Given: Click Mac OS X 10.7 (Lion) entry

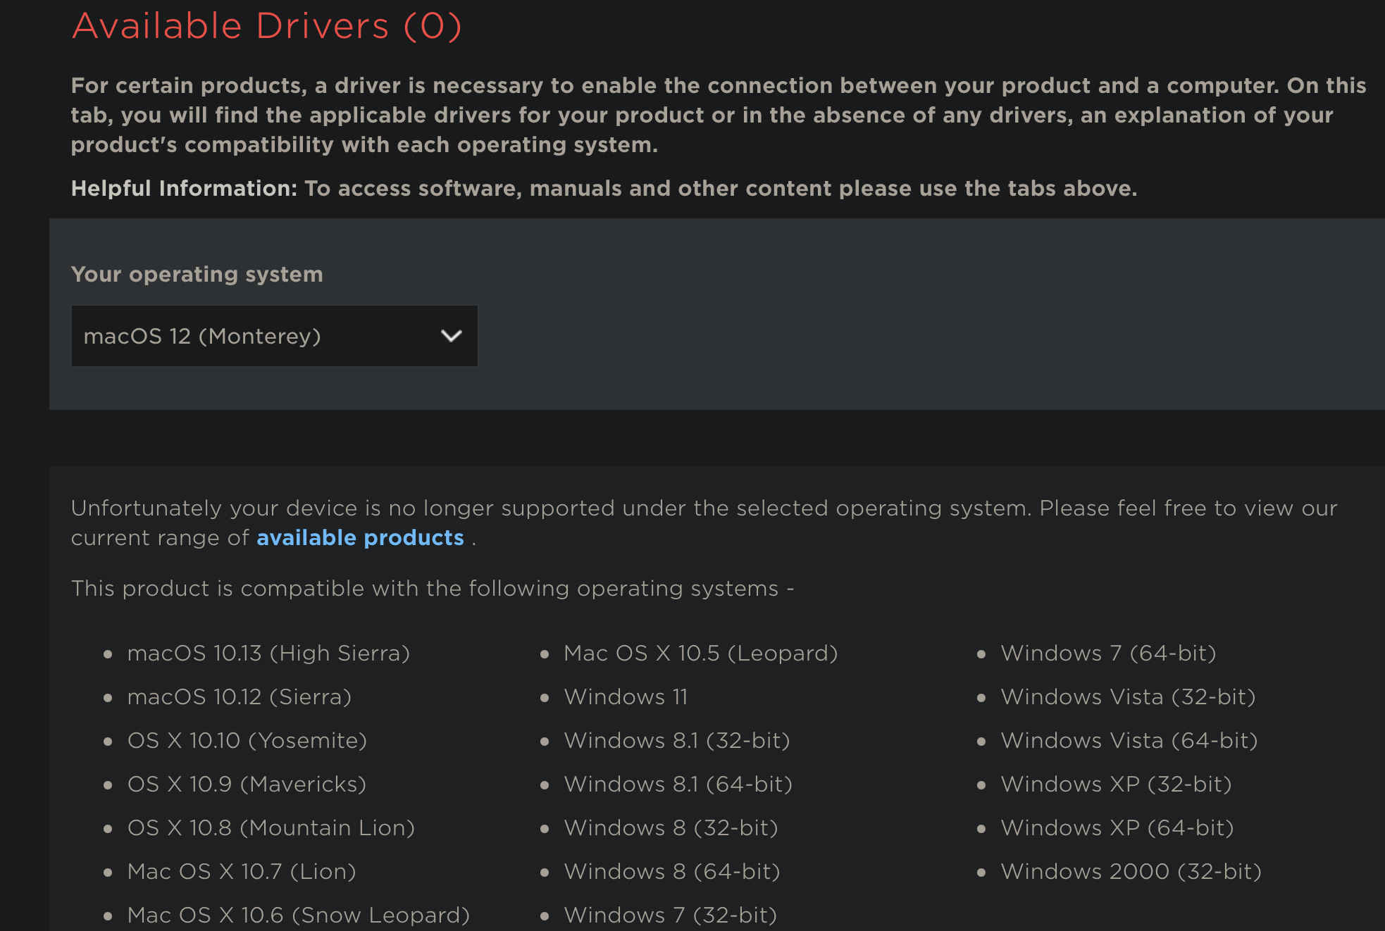Looking at the screenshot, I should (x=241, y=872).
